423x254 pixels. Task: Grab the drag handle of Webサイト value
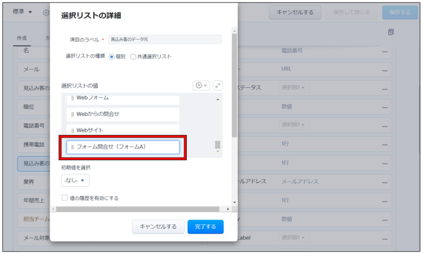tap(73, 131)
